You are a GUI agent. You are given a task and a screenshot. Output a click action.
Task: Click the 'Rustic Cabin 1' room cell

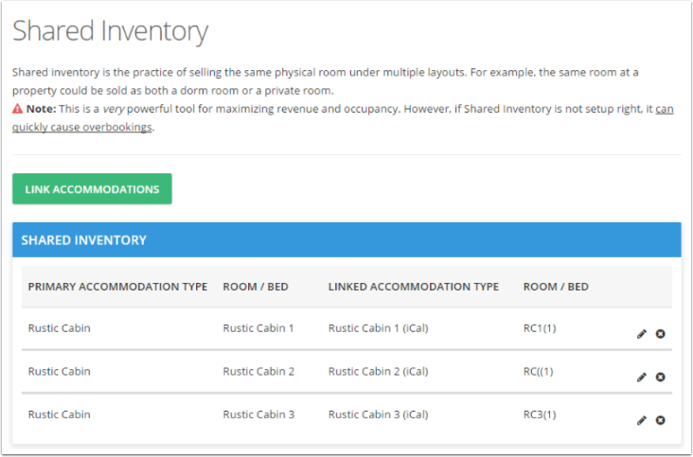(x=258, y=328)
